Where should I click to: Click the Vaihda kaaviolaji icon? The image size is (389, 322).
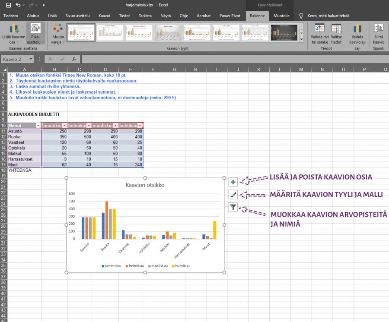(x=357, y=34)
